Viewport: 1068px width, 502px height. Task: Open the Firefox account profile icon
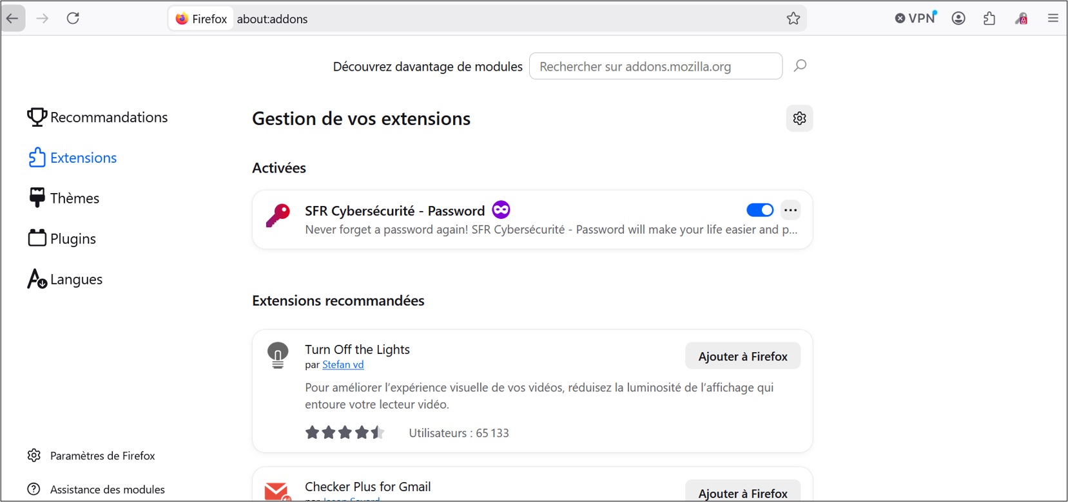tap(958, 18)
